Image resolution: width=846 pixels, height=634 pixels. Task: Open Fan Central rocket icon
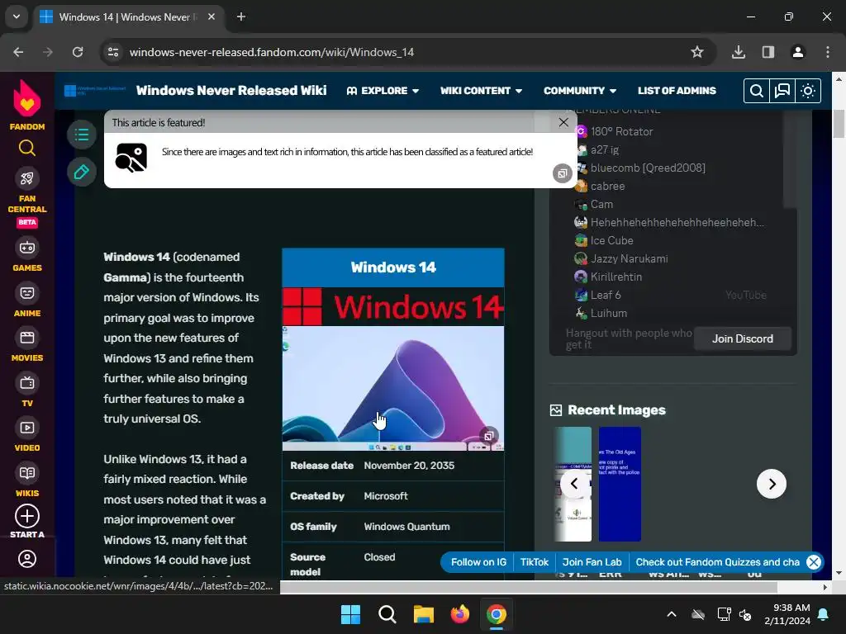click(27, 178)
